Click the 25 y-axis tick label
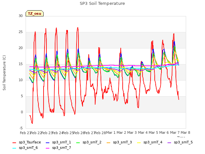The height and width of the screenshot is (154, 205). (20, 32)
